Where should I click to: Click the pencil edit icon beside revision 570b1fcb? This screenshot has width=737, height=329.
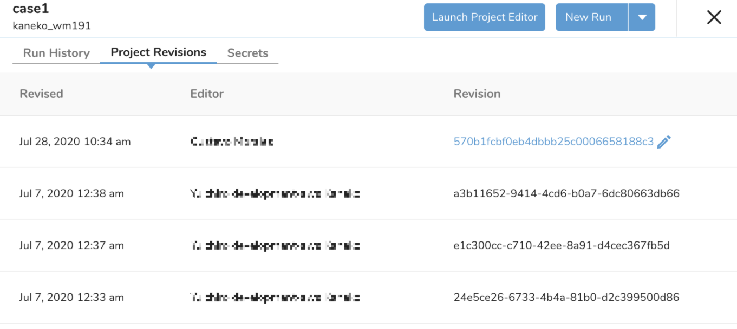[664, 142]
